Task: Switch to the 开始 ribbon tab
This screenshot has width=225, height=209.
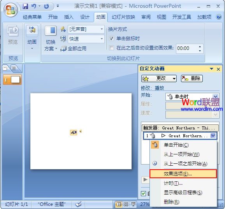Action: click(53, 17)
